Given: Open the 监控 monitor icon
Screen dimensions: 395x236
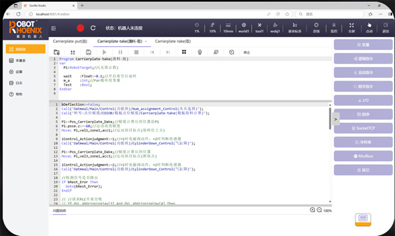Looking at the screenshot, I should 334,28.
